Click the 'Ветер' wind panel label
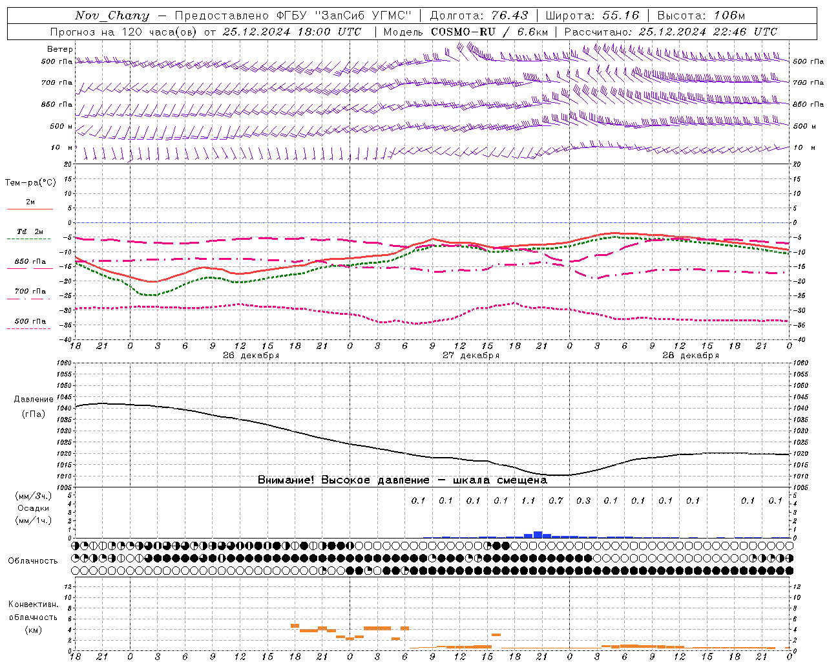Screen dimensions: 827x662 click(60, 49)
